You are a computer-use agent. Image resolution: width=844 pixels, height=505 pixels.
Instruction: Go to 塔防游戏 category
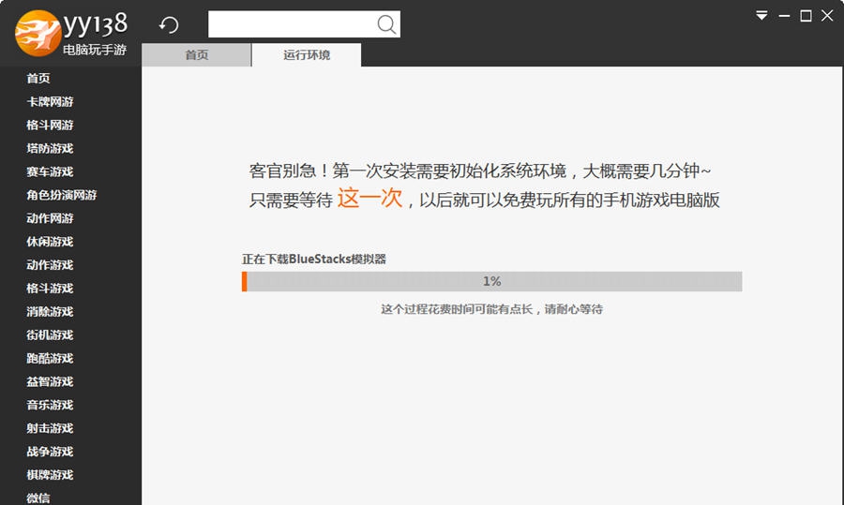[50, 148]
